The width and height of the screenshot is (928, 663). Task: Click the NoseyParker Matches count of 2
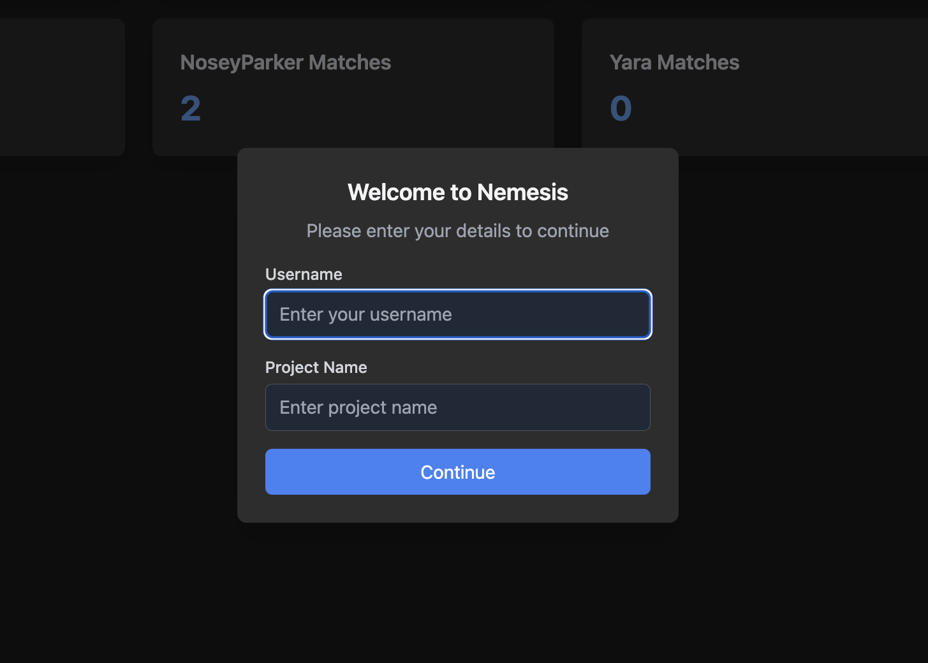point(190,108)
